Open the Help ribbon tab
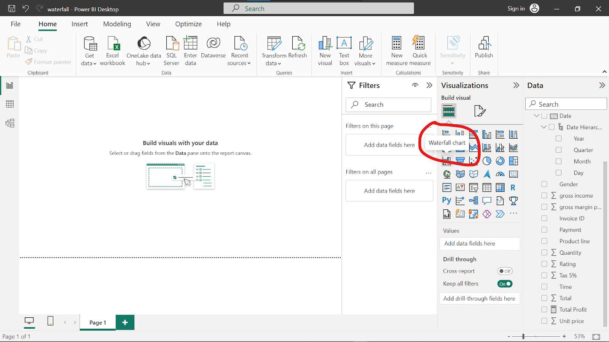The image size is (609, 342). tap(223, 24)
